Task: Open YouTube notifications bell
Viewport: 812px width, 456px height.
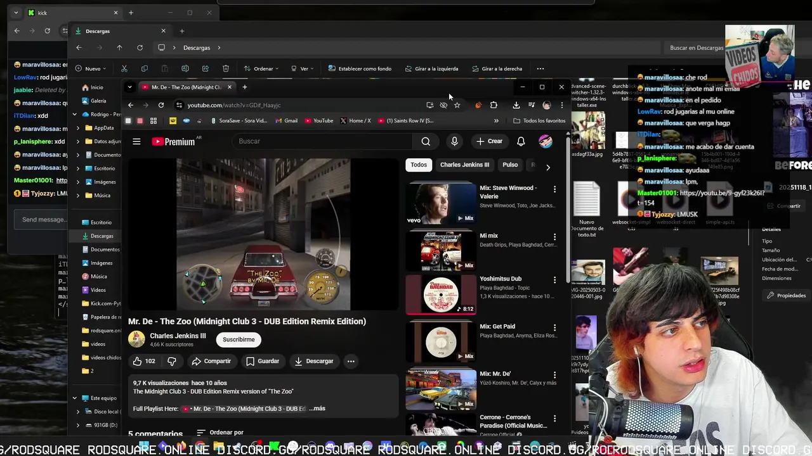Action: click(521, 141)
